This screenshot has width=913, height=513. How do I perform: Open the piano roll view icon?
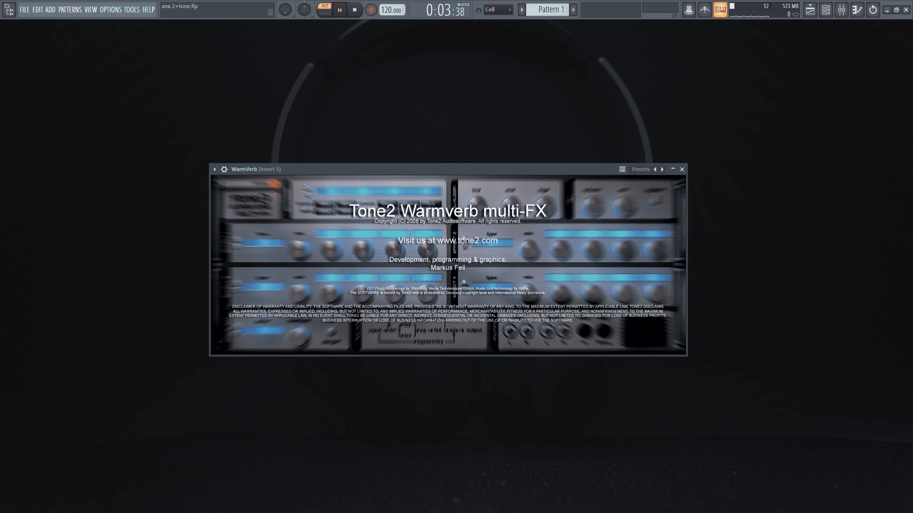click(857, 9)
